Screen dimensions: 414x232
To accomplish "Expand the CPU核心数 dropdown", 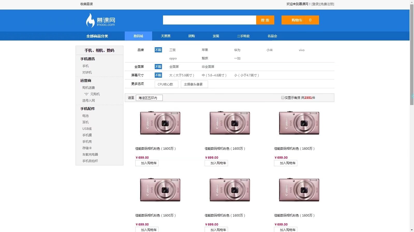I will tap(166, 84).
